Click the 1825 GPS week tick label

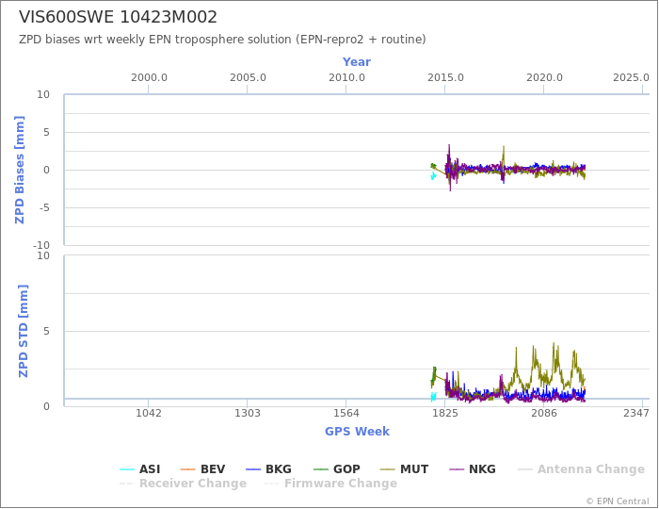click(x=445, y=413)
